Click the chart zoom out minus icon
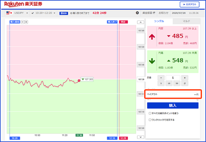The height and width of the screenshot is (142, 206). click(23, 22)
